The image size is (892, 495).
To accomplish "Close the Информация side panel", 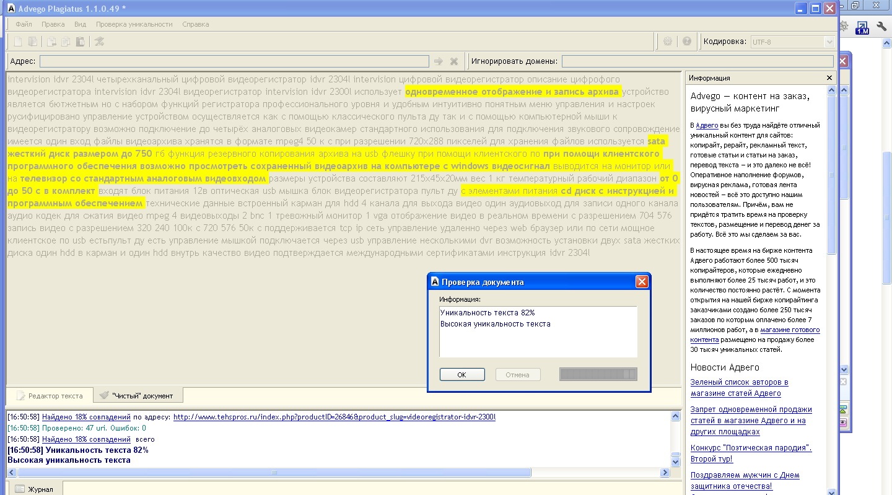I will pos(829,78).
